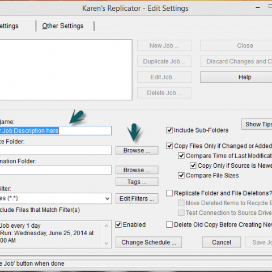
Task: Click the 'Job every 1 day' schedule text
Action: (20, 226)
